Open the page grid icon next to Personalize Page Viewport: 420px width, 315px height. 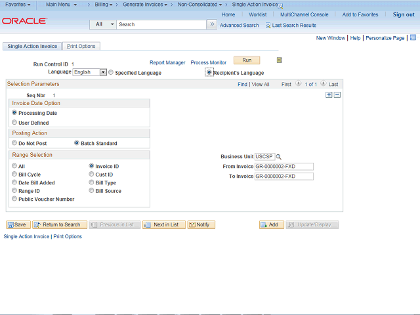pos(413,37)
